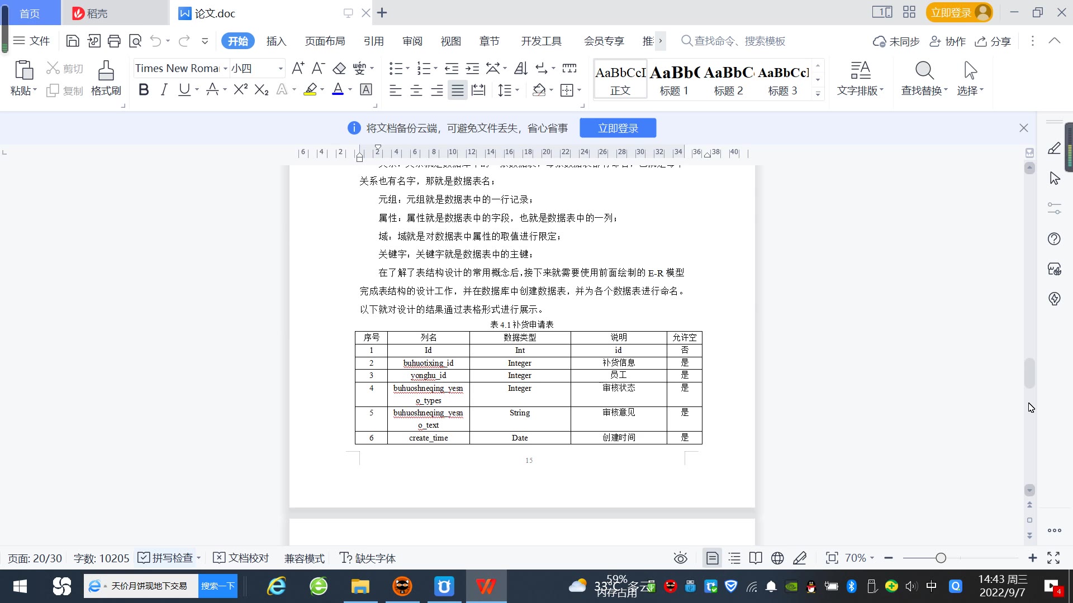Enter fullscreen display icon
Viewport: 1073px width, 603px height.
[x=1053, y=558]
